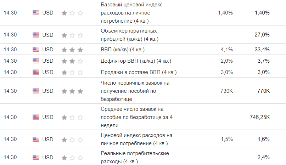Click the flag icon for Продажи в составе ВВП
The width and height of the screenshot is (286, 165).
(36, 72)
